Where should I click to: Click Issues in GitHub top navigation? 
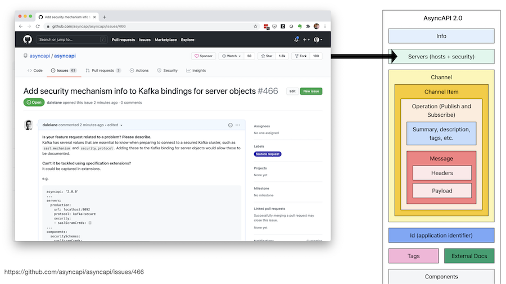[144, 40]
